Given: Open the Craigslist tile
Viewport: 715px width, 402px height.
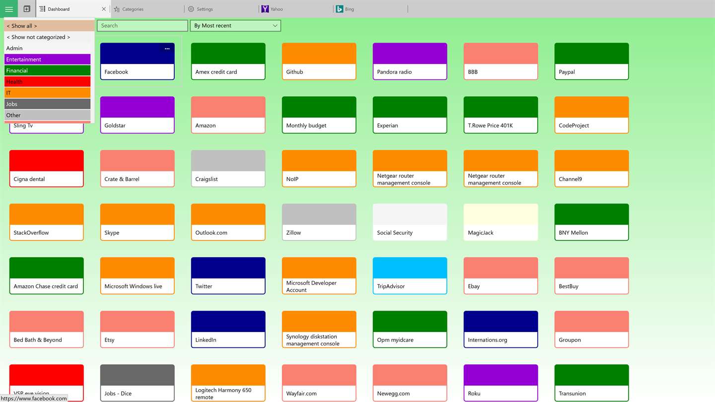Looking at the screenshot, I should 228,168.
